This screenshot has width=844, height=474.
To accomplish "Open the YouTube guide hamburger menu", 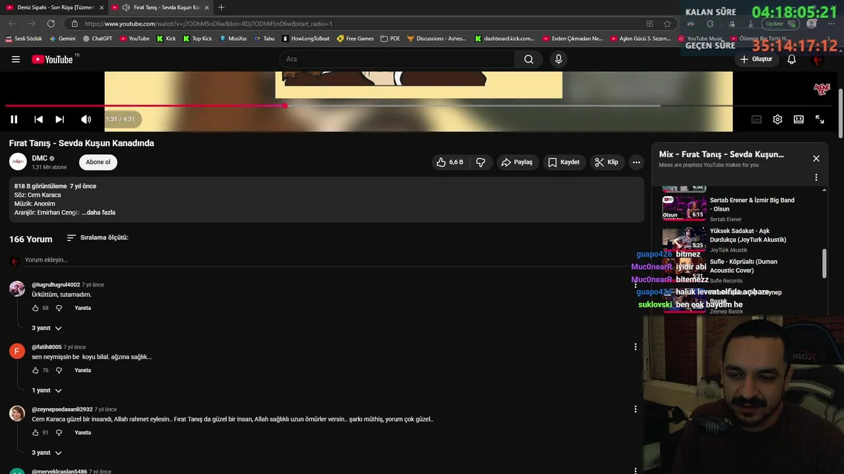I will pos(16,59).
